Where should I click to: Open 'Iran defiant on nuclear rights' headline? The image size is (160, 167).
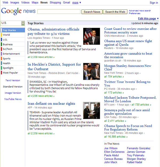51,103
